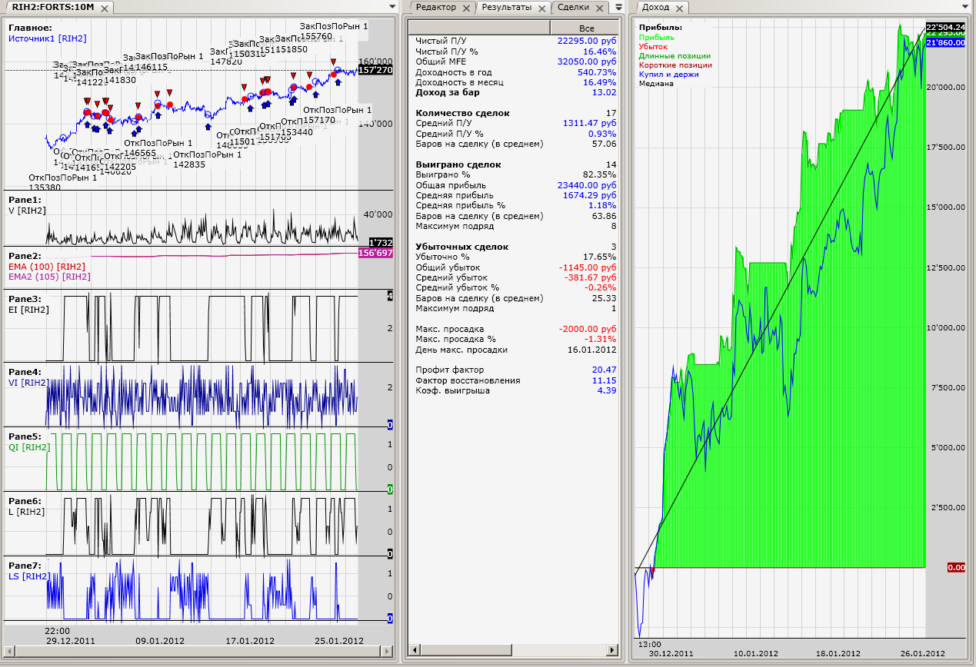Close the Доход tab via X icon
The width and height of the screenshot is (976, 667).
click(680, 8)
